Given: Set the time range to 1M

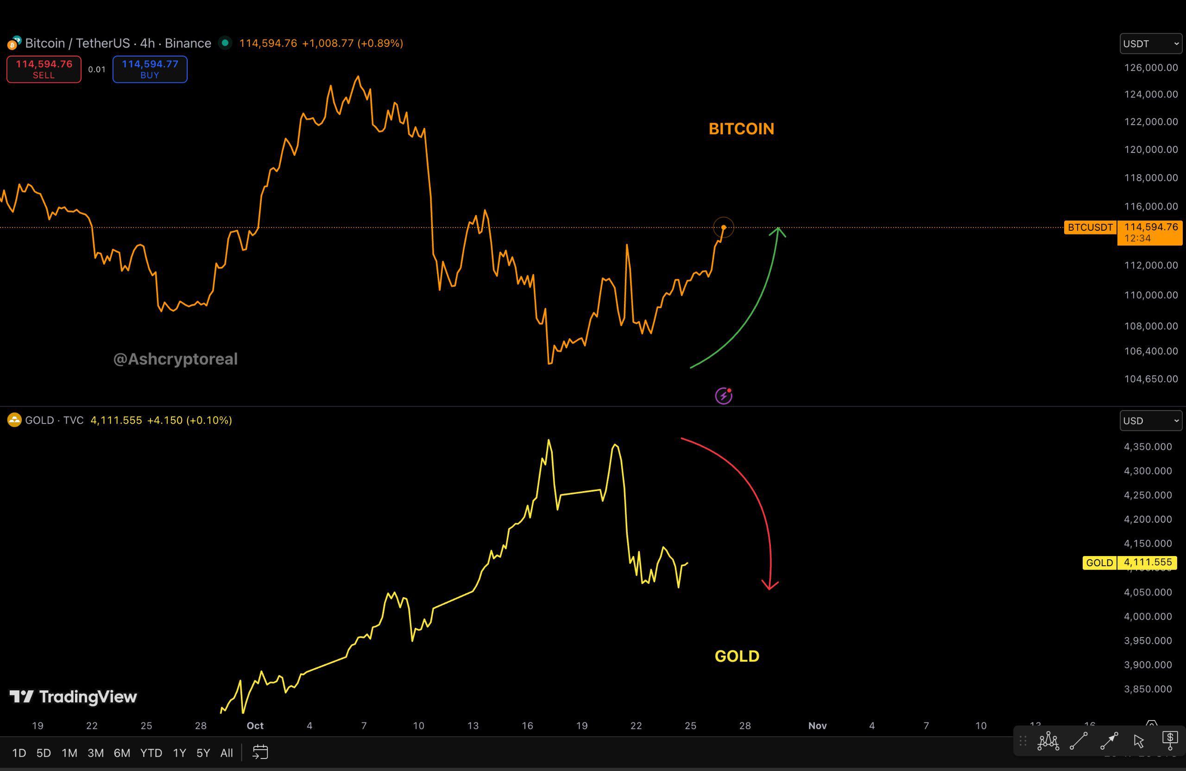Looking at the screenshot, I should pyautogui.click(x=69, y=752).
